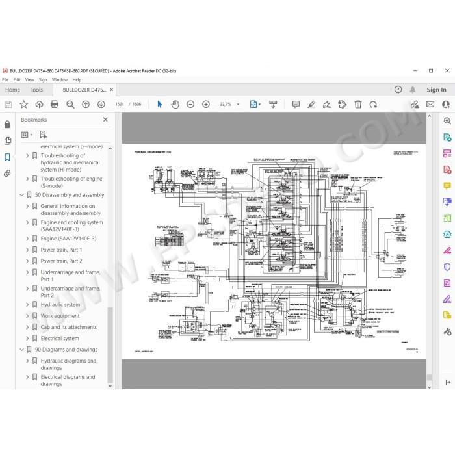
Task: Show the page thumbnails panel
Action: coord(8,141)
